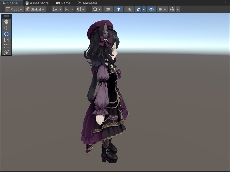Select the Rotate tool
This screenshot has height=172, width=230.
point(6,34)
